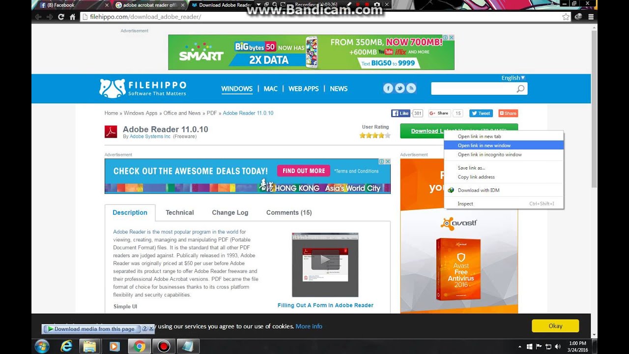Open FileHippo's Twitter page icon
Image resolution: width=629 pixels, height=354 pixels.
tap(400, 88)
